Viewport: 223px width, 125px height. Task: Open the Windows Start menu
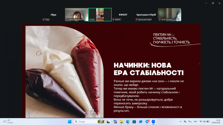69,122
